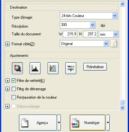
Task: Enable the Filtre de détramage checkbox
Action: 14,89
